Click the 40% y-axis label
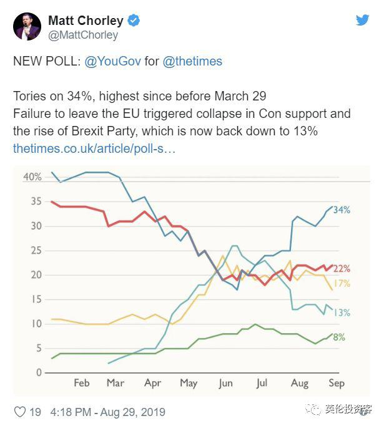This screenshot has width=384, height=426. pyautogui.click(x=32, y=177)
